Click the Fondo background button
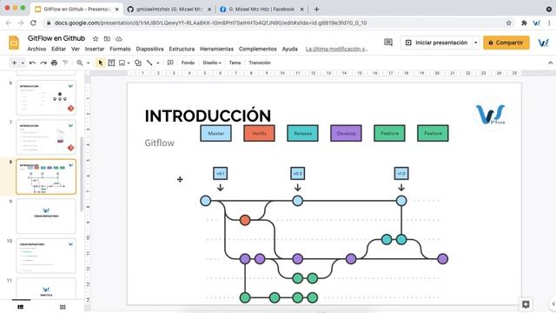The image size is (556, 313). [x=188, y=63]
